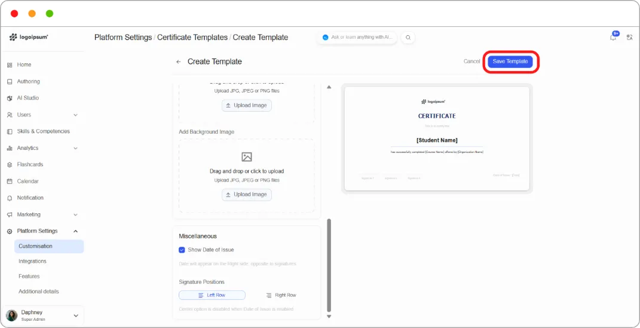Open the Customisation submenu item
Image resolution: width=640 pixels, height=328 pixels.
[49, 246]
